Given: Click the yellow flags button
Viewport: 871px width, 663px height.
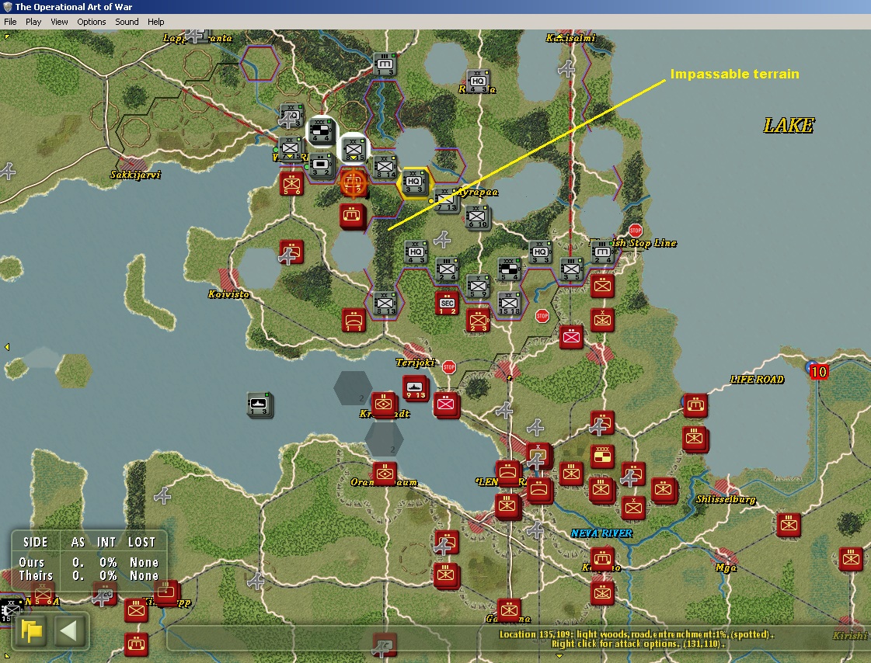Looking at the screenshot, I should tap(32, 630).
